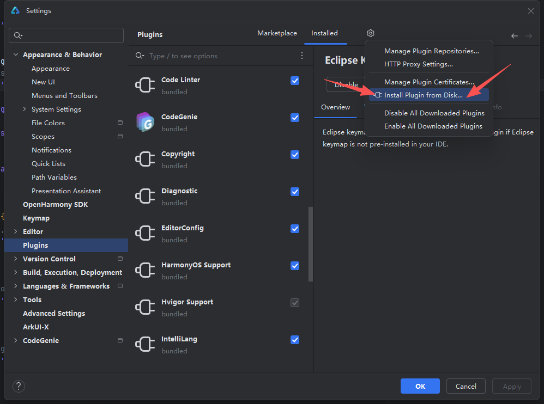Image resolution: width=544 pixels, height=404 pixels.
Task: Choose Manage Plugin Certificates
Action: coord(429,82)
